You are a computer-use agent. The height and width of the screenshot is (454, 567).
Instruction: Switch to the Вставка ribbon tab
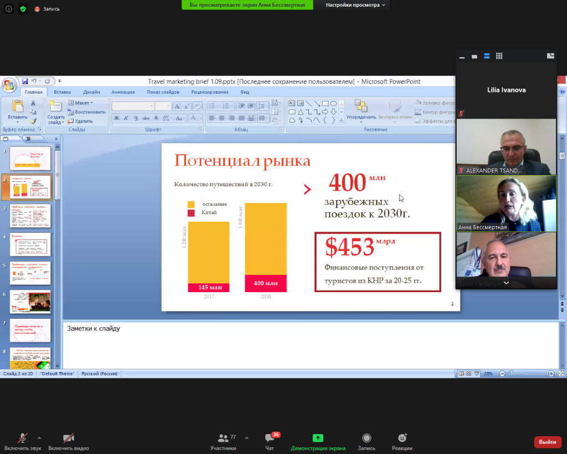[62, 92]
